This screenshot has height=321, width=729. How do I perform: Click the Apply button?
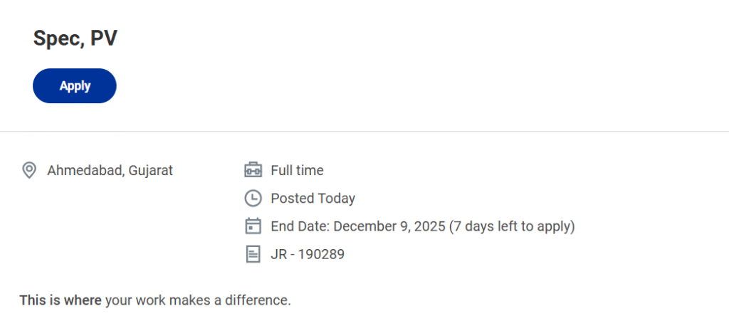(x=75, y=86)
